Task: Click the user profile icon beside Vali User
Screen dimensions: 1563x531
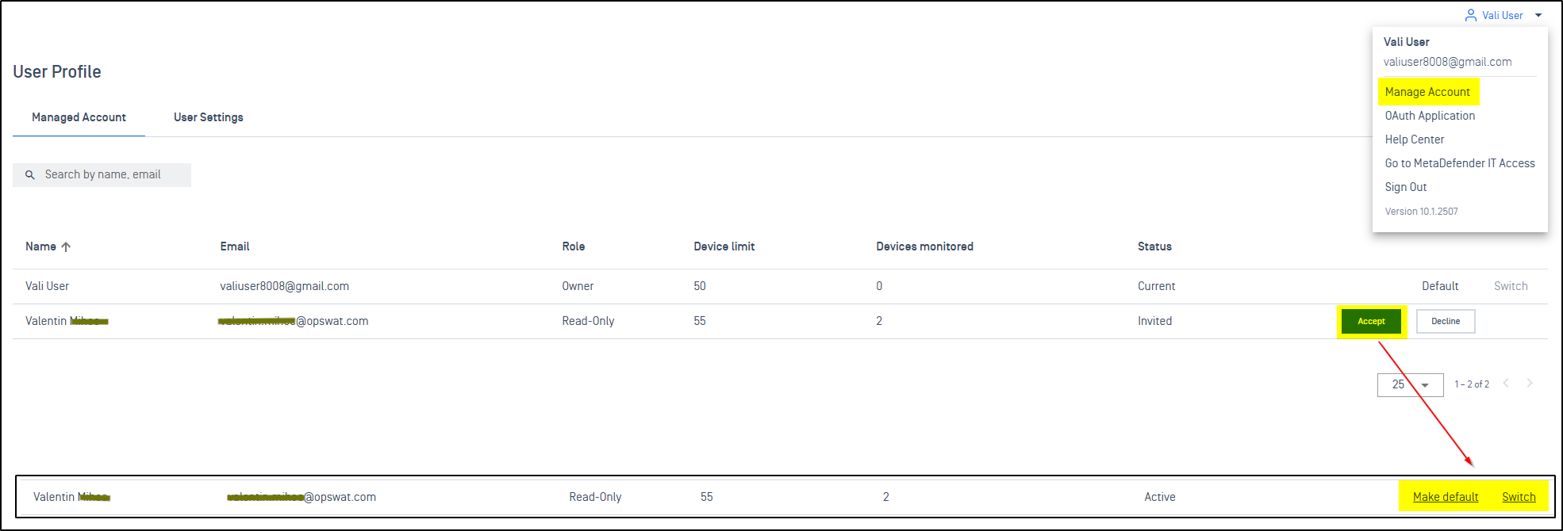Action: 1470,15
